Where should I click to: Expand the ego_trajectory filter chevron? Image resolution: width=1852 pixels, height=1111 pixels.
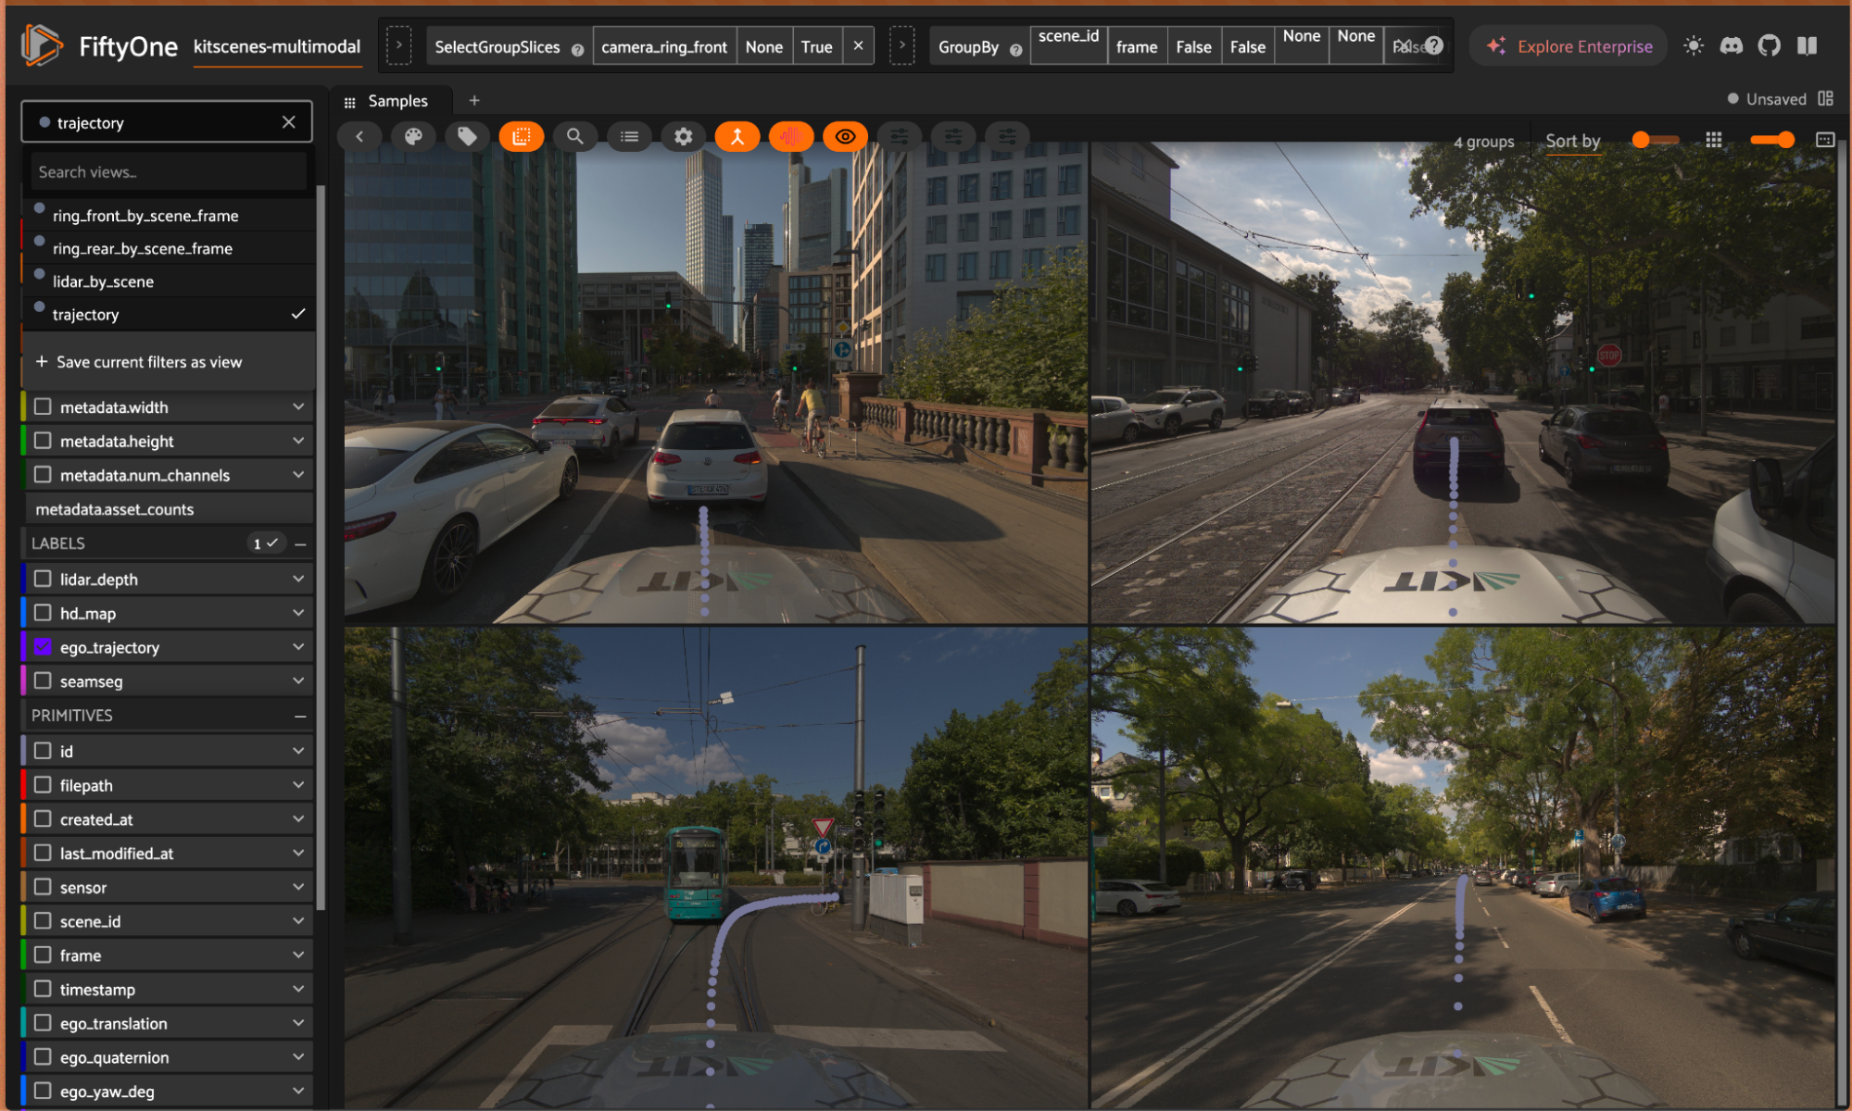pyautogui.click(x=298, y=647)
